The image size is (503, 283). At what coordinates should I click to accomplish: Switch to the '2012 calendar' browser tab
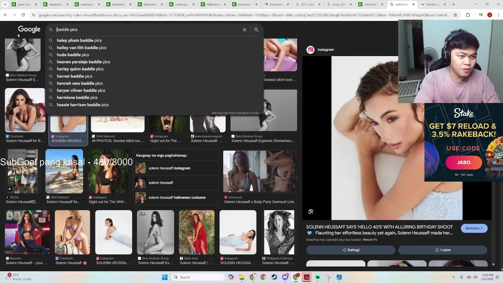point(308,4)
